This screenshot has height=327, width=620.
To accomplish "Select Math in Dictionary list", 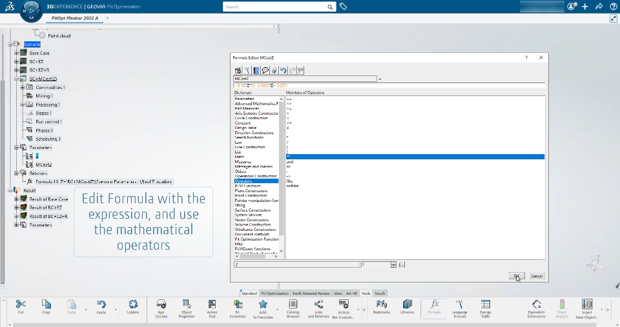I will (239, 157).
